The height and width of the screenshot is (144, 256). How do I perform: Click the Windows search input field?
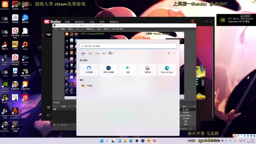pyautogui.click(x=128, y=46)
